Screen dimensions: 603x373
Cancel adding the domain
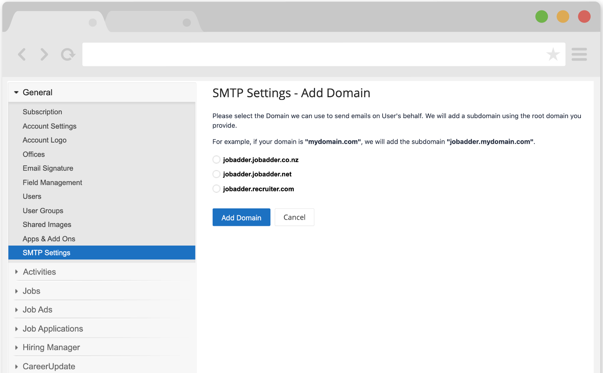point(294,217)
